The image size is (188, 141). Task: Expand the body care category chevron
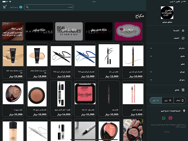[x=151, y=80]
